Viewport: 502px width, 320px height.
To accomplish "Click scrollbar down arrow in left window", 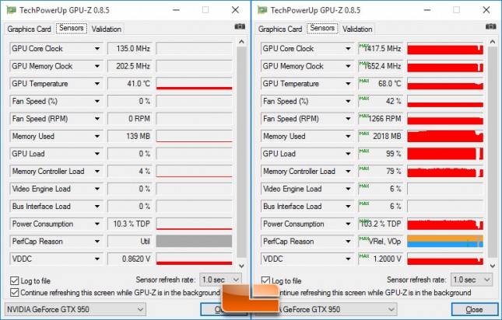I will [241, 266].
